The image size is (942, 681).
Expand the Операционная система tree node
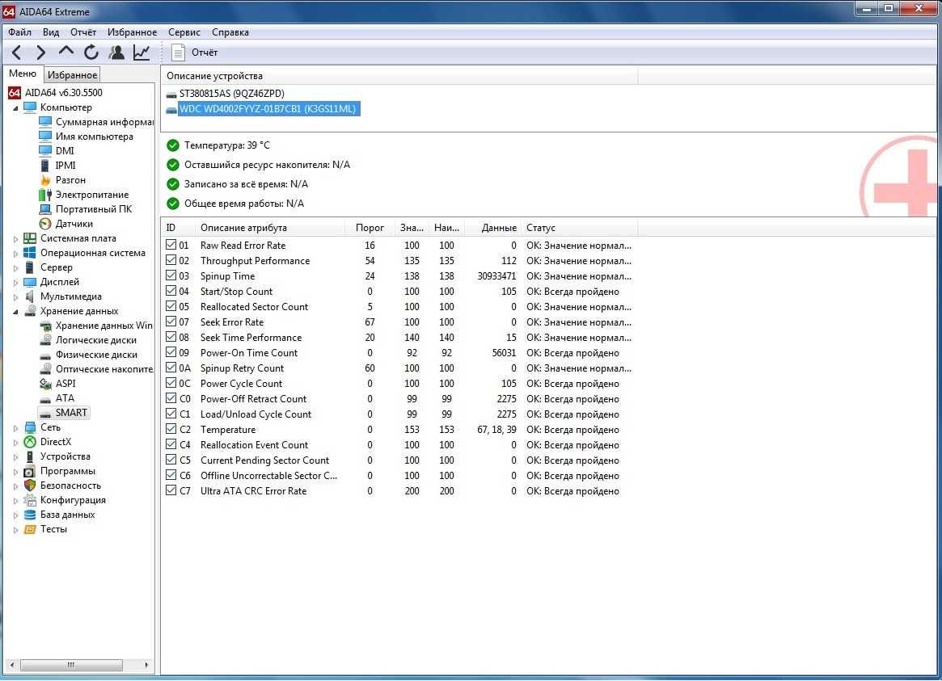tap(15, 253)
